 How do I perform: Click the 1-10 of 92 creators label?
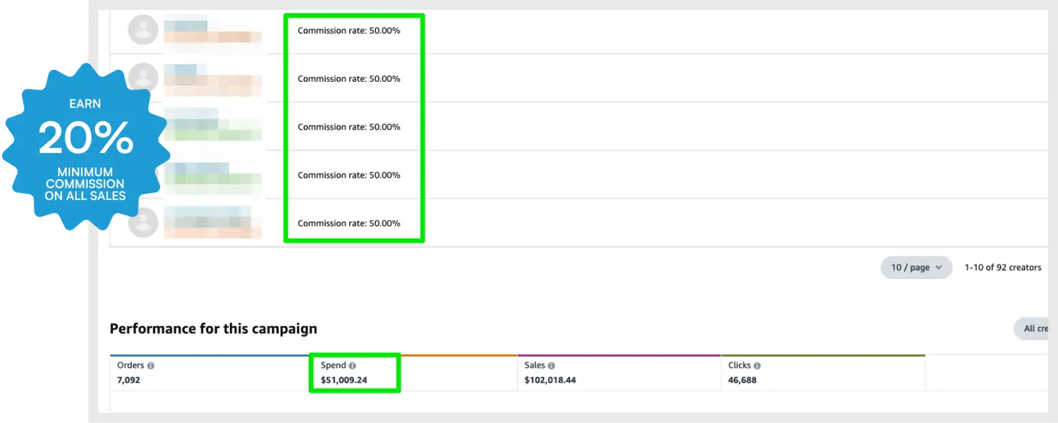(1003, 268)
